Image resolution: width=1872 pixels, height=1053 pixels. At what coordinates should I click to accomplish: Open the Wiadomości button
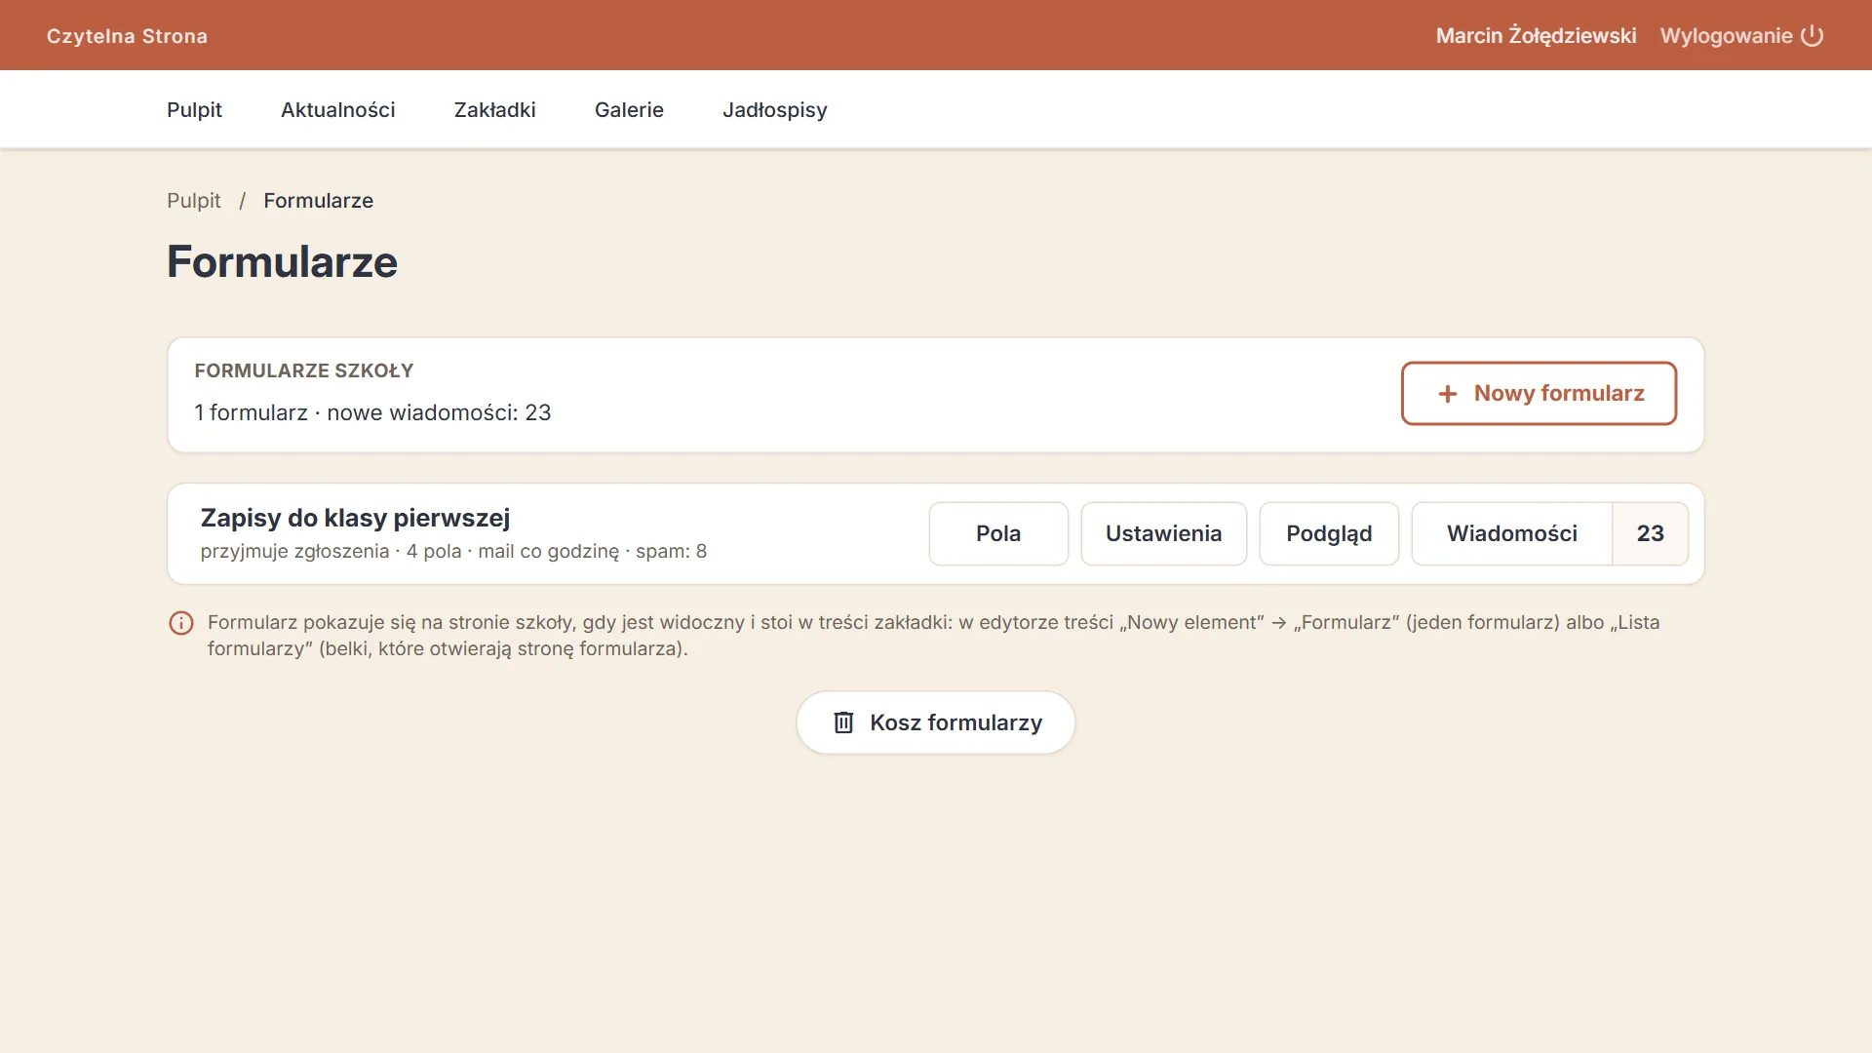[1512, 533]
